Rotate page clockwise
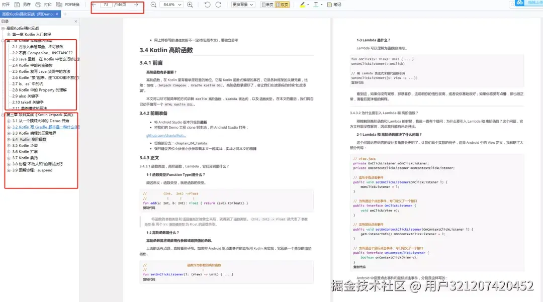543x302 pixels. [x=219, y=5]
